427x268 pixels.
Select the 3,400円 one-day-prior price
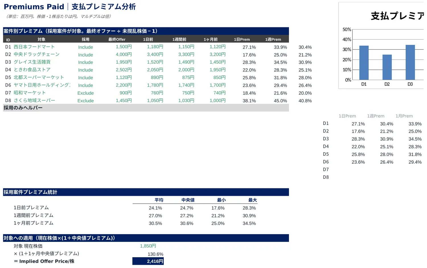(155, 54)
